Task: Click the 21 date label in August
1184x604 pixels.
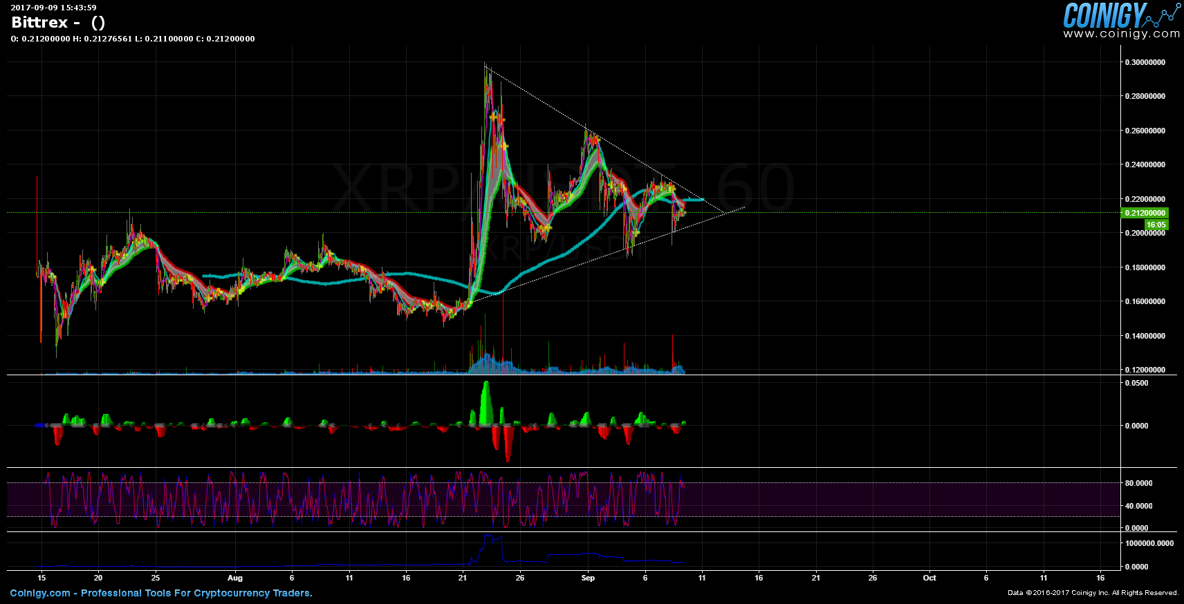Action: [x=463, y=578]
